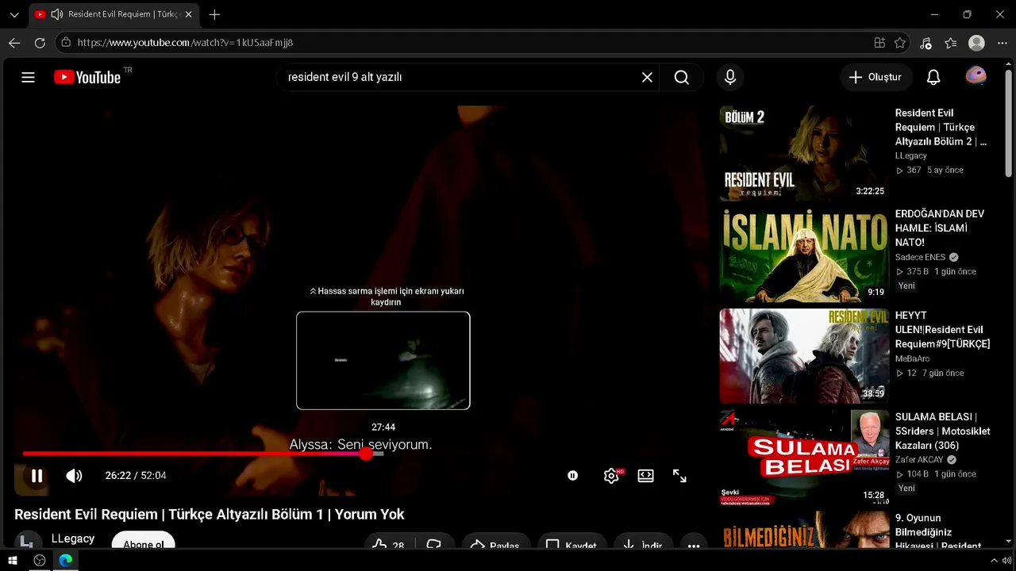Open the Bölüm 2 Resident Evil thumbnail
This screenshot has width=1016, height=571.
[x=803, y=153]
